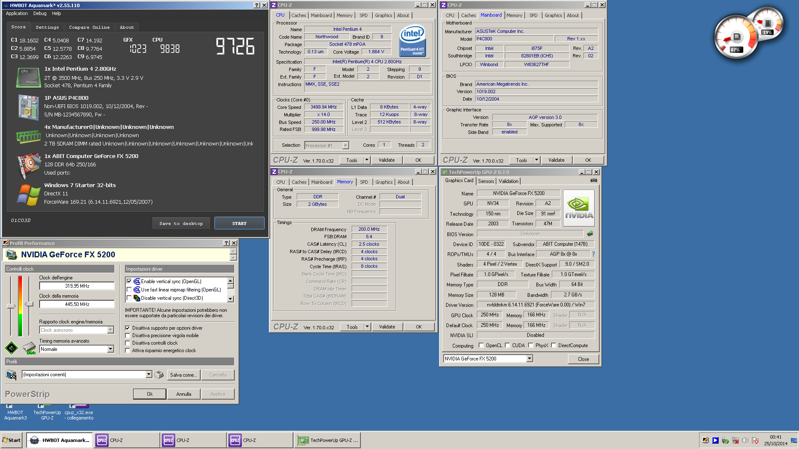Screen dimensions: 799x449
Task: Click the GPU chip icon in PowerStrip
Action: point(11,348)
